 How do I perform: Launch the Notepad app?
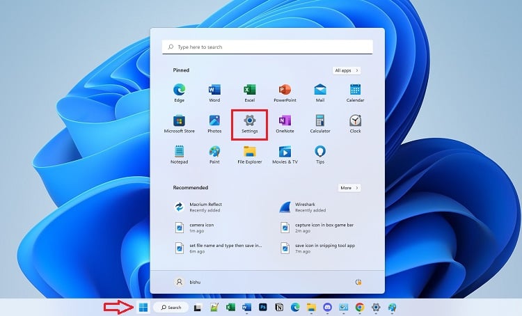179,153
